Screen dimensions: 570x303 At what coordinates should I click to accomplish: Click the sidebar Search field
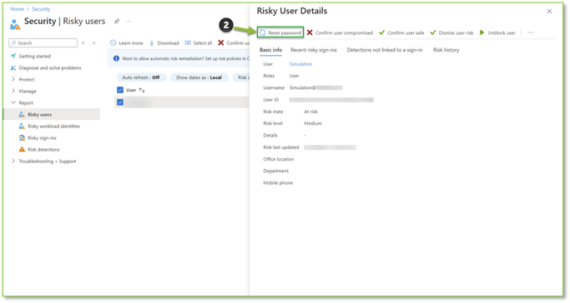pyautogui.click(x=43, y=42)
